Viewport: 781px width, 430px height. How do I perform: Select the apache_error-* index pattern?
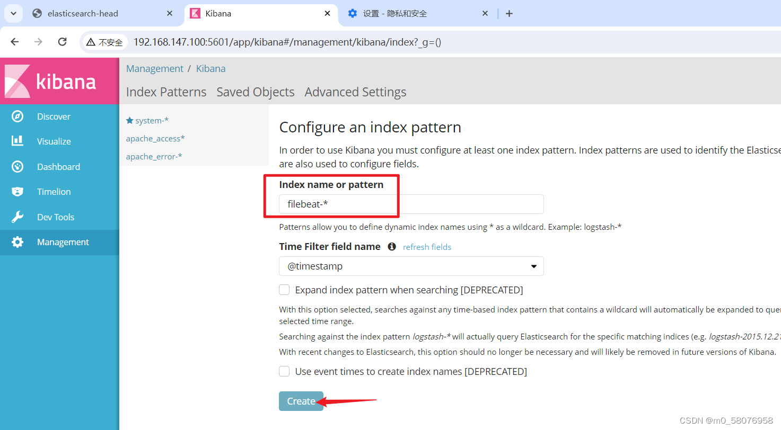pyautogui.click(x=154, y=157)
